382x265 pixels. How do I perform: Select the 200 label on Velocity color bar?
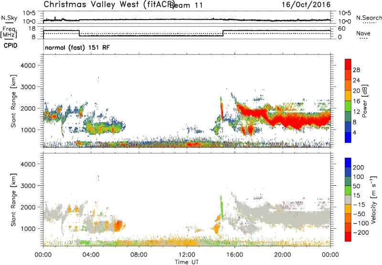(x=359, y=167)
